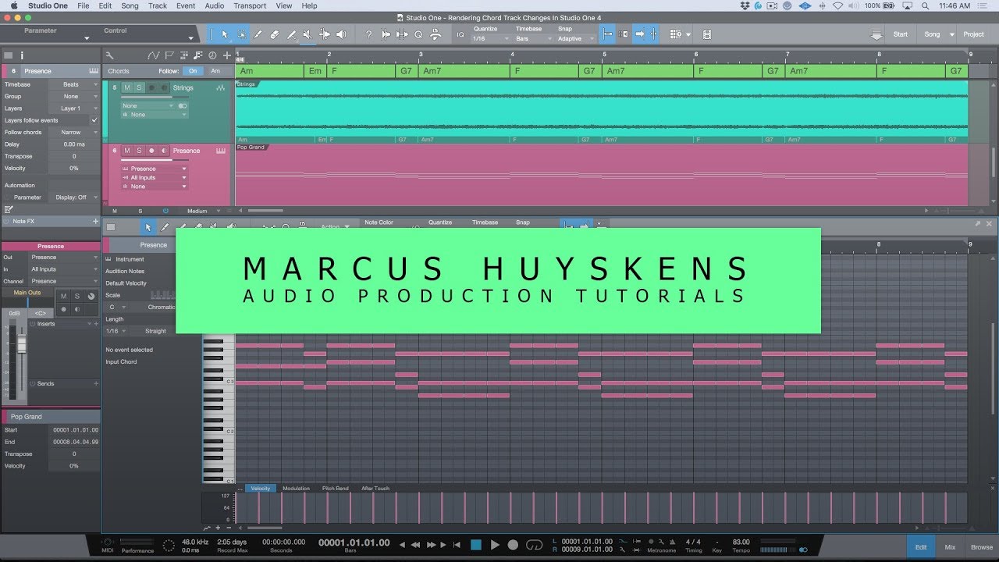Show automation curve icon in track header
The image size is (999, 562).
154,55
